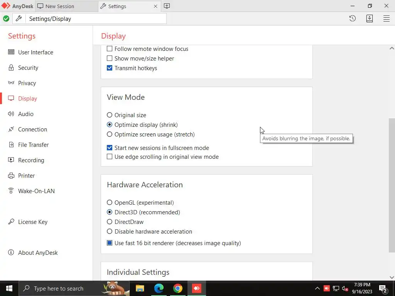
Task: Open Recording settings page
Action: [31, 160]
